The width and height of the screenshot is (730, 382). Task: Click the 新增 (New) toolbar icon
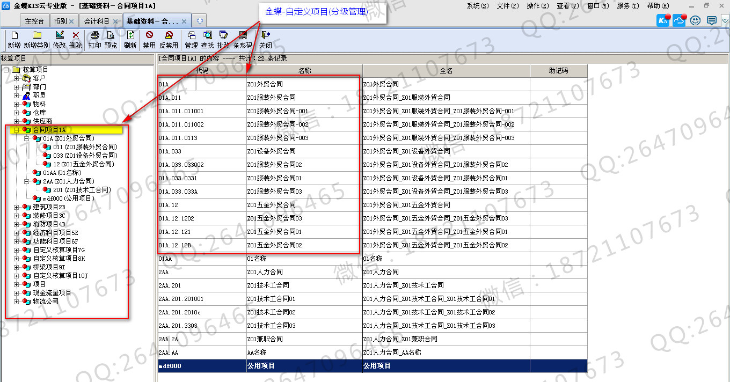pyautogui.click(x=14, y=35)
